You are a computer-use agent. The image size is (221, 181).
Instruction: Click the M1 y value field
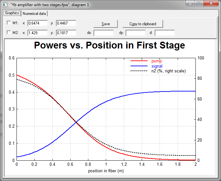click(x=66, y=23)
